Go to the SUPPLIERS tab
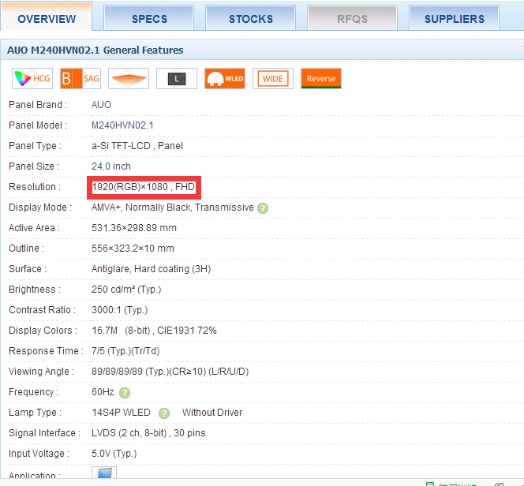 (x=454, y=17)
